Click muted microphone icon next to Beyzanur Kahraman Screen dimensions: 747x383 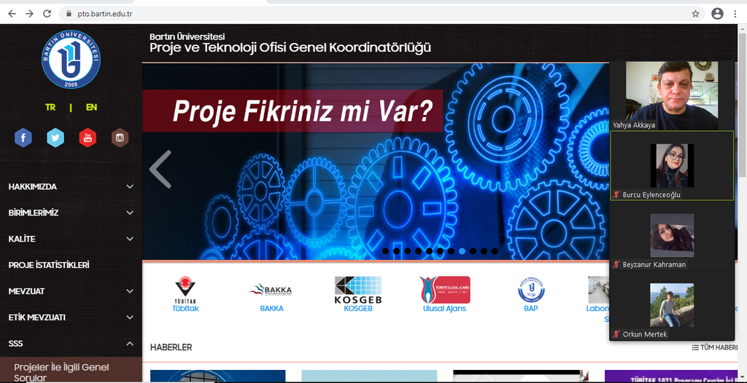click(x=616, y=264)
